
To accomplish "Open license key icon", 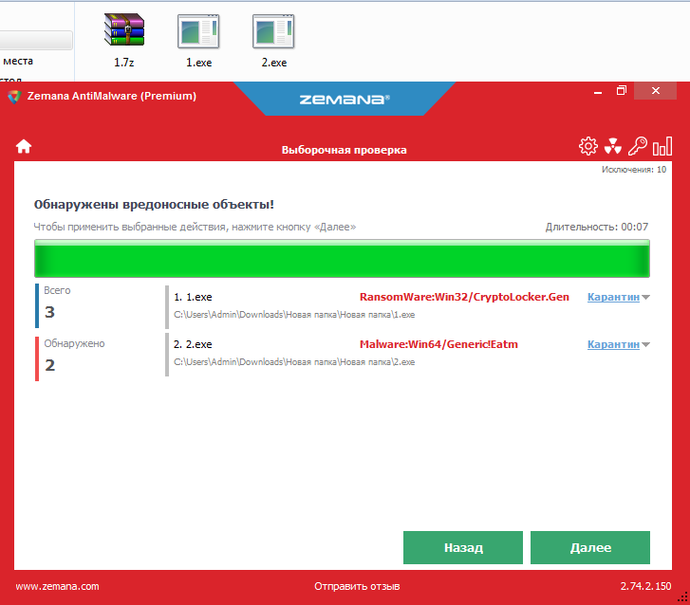I will [x=637, y=146].
